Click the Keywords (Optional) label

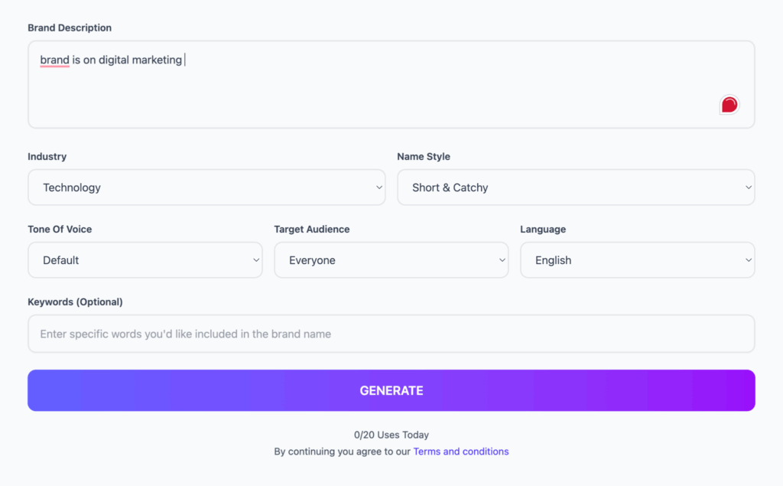point(75,302)
